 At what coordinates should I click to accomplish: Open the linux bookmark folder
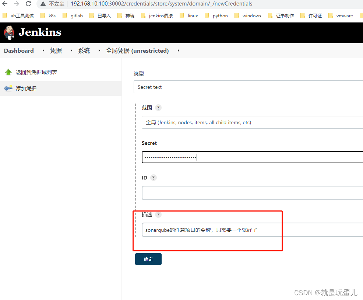(x=189, y=15)
